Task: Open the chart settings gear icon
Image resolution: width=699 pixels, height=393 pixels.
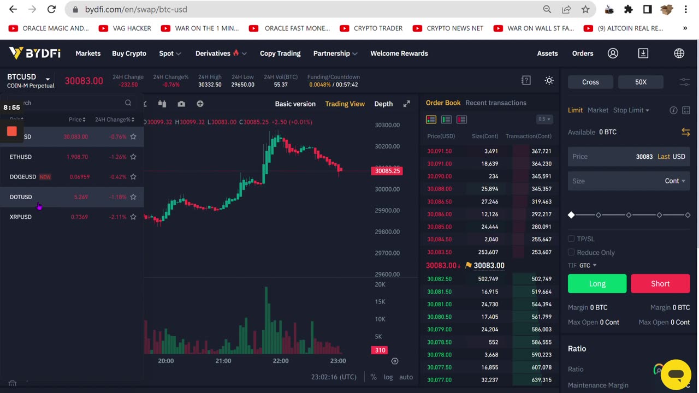Action: pos(395,361)
